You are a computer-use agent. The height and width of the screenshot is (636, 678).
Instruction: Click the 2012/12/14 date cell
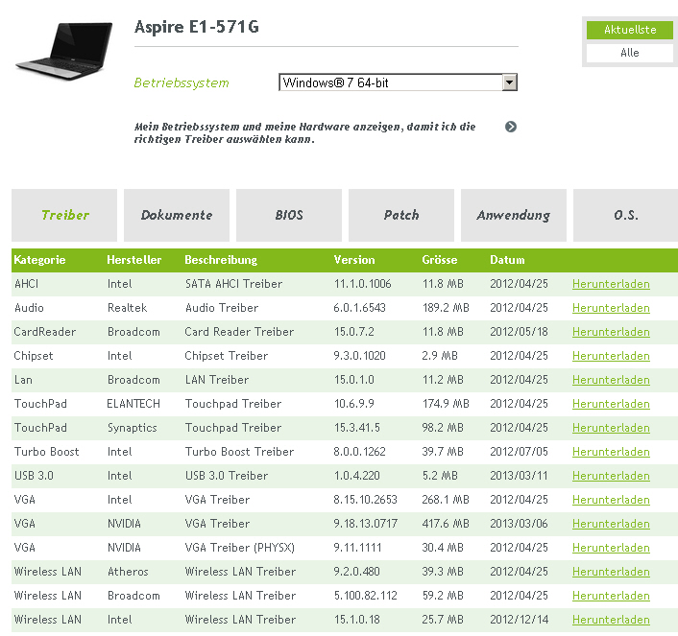(519, 620)
